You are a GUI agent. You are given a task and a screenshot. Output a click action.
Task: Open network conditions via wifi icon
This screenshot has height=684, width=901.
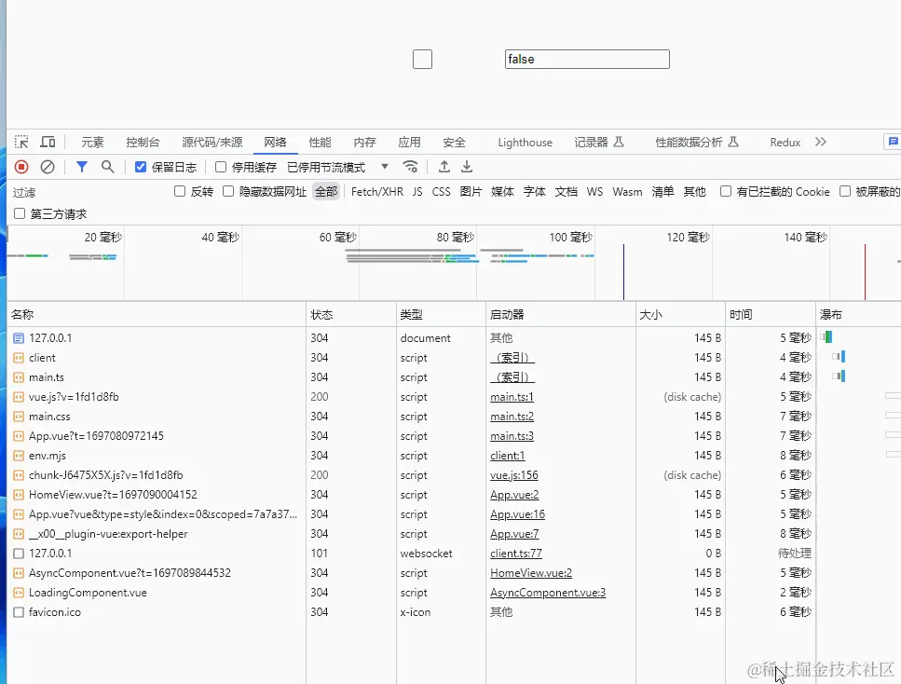tap(410, 168)
